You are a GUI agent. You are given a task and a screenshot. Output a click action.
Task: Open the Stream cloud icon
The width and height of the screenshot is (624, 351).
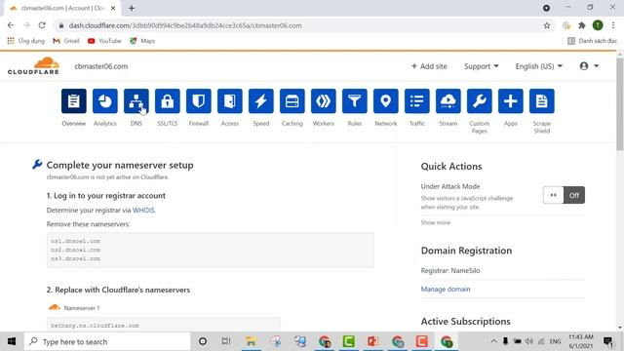(448, 101)
